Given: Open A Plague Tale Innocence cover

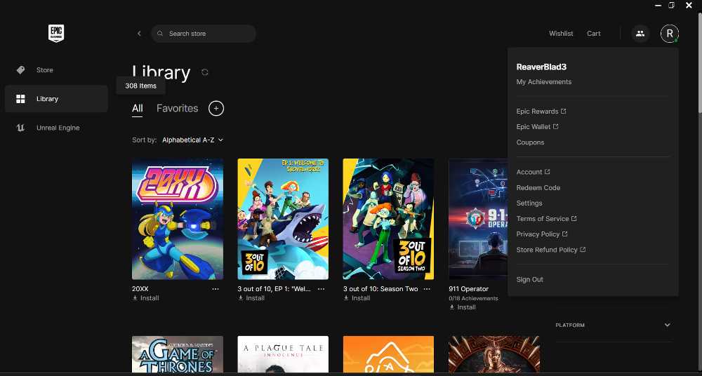Looking at the screenshot, I should pos(283,354).
